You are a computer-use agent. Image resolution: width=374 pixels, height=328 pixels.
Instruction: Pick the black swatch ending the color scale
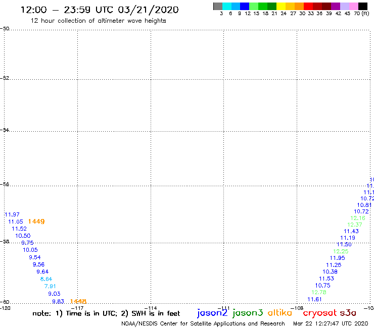pos(363,6)
